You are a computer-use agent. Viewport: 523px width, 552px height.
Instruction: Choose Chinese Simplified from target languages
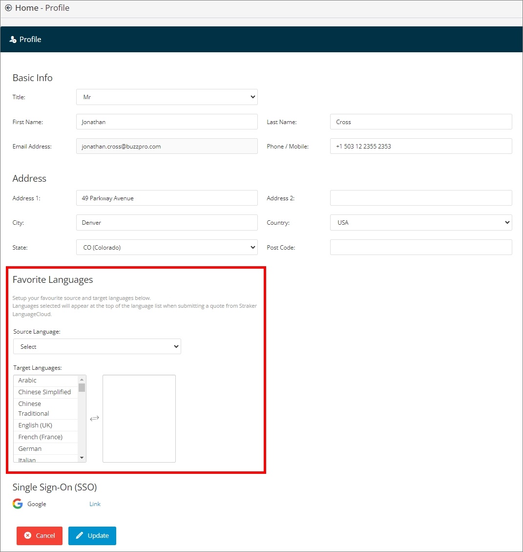pos(45,392)
